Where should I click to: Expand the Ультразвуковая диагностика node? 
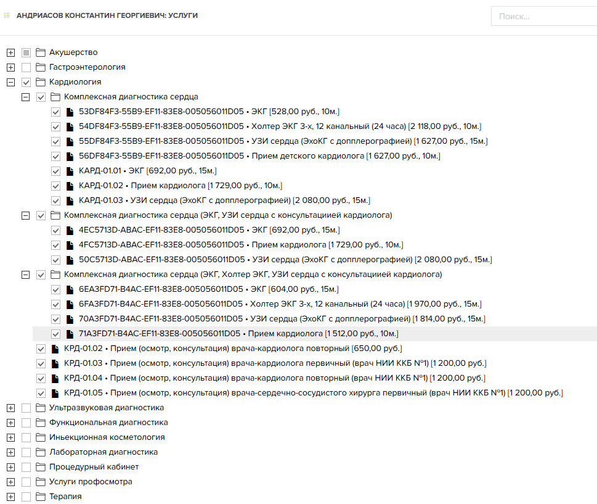[x=10, y=408]
